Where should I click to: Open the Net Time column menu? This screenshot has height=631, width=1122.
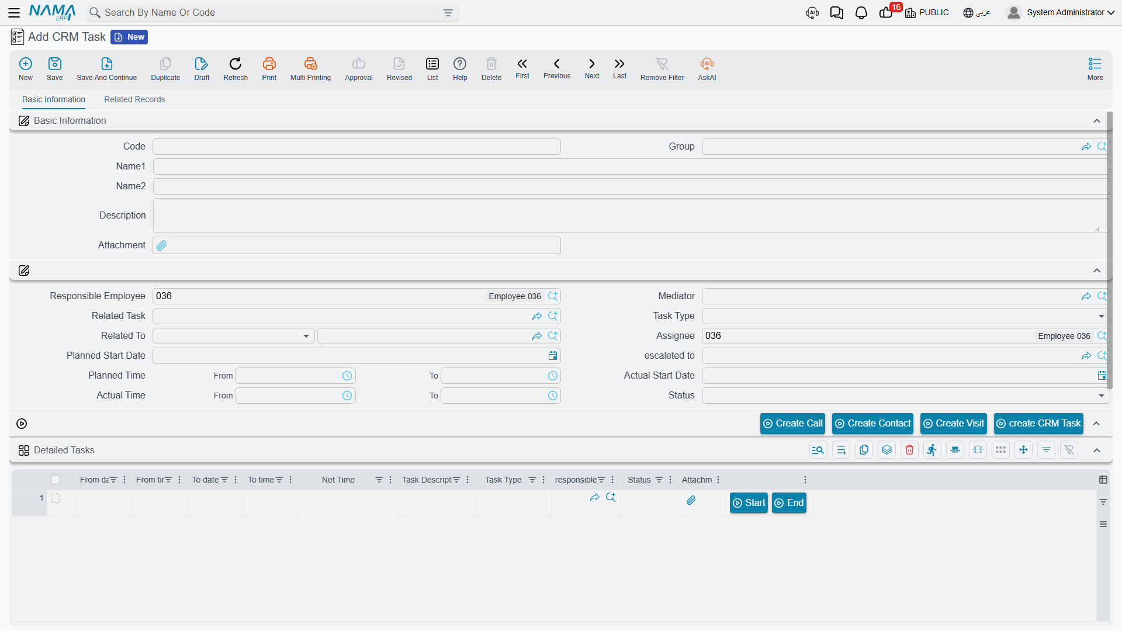390,480
